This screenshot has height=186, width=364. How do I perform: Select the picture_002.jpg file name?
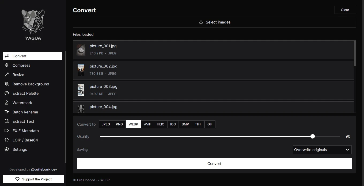tap(104, 66)
